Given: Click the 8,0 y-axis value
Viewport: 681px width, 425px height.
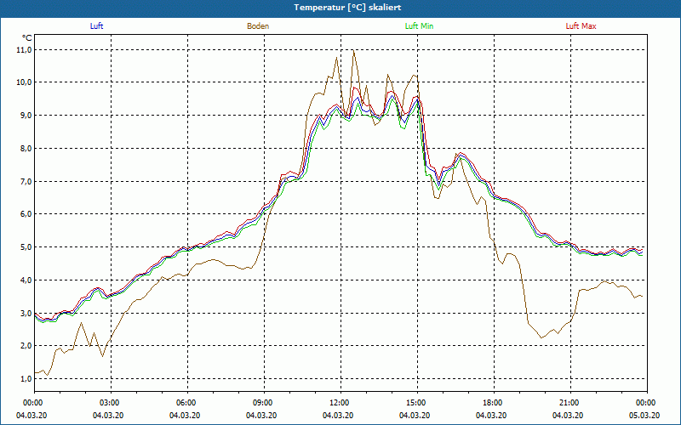Looking at the screenshot, I should 26,148.
